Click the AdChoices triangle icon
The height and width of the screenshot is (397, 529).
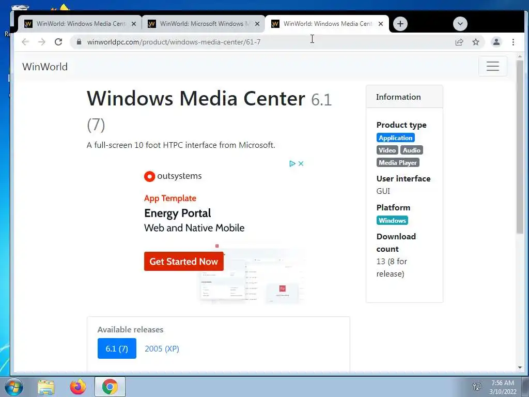pos(292,163)
